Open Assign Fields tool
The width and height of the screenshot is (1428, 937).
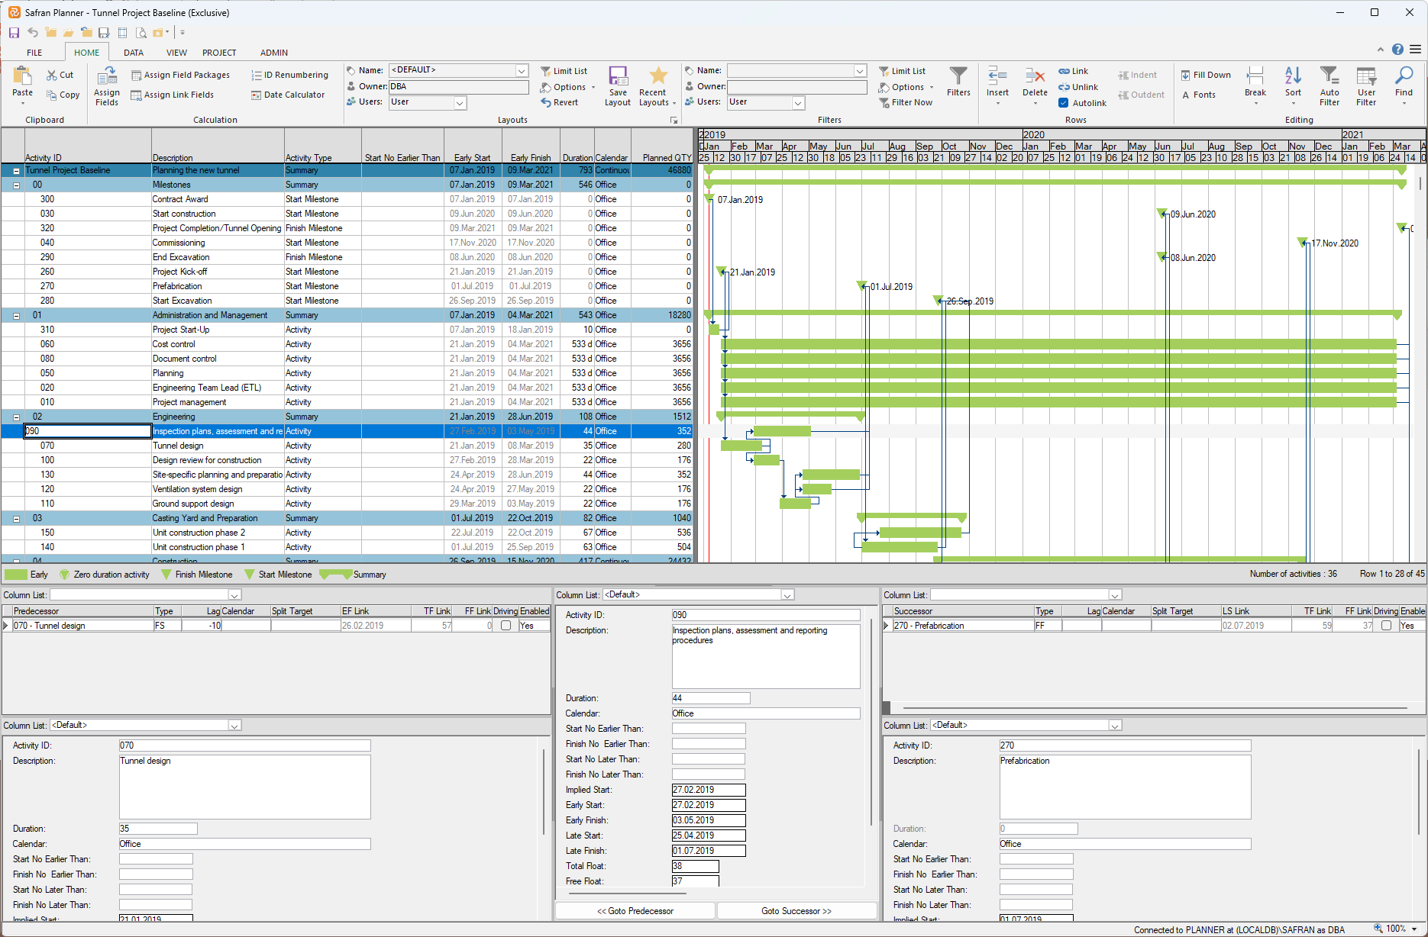[107, 85]
